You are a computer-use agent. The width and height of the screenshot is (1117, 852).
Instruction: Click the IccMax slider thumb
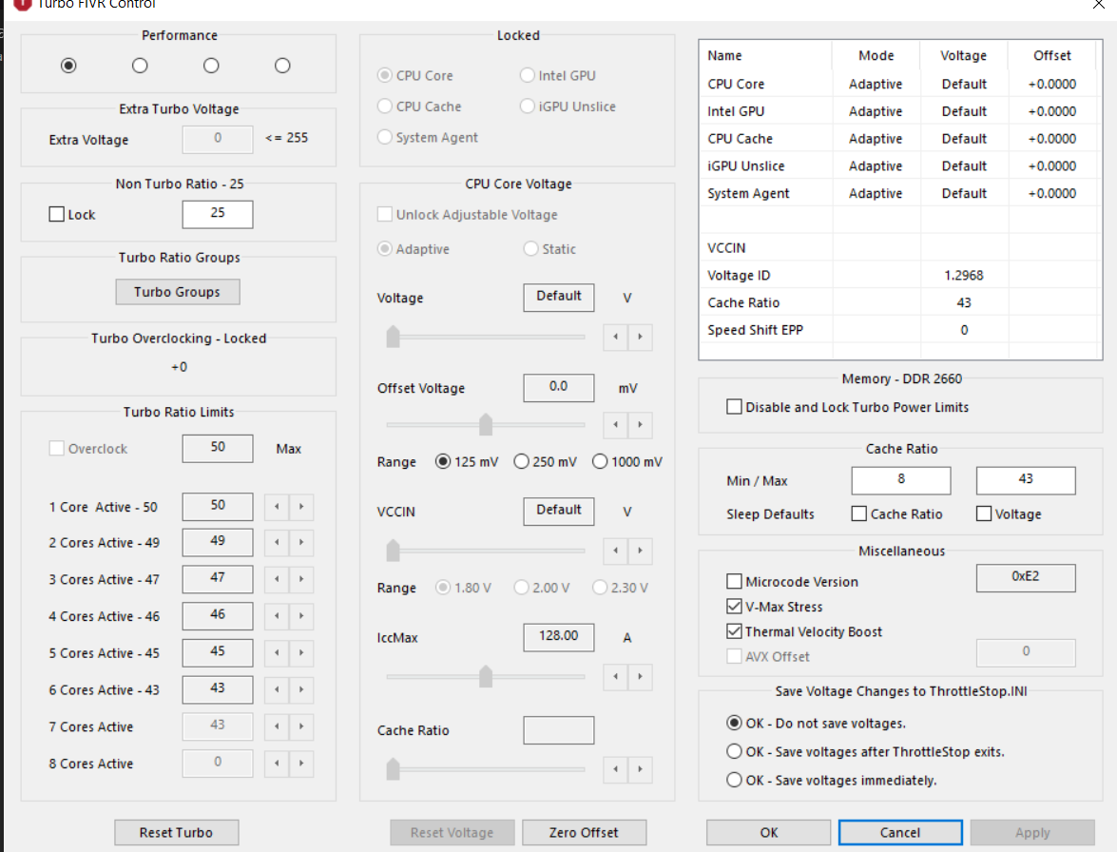pyautogui.click(x=486, y=676)
